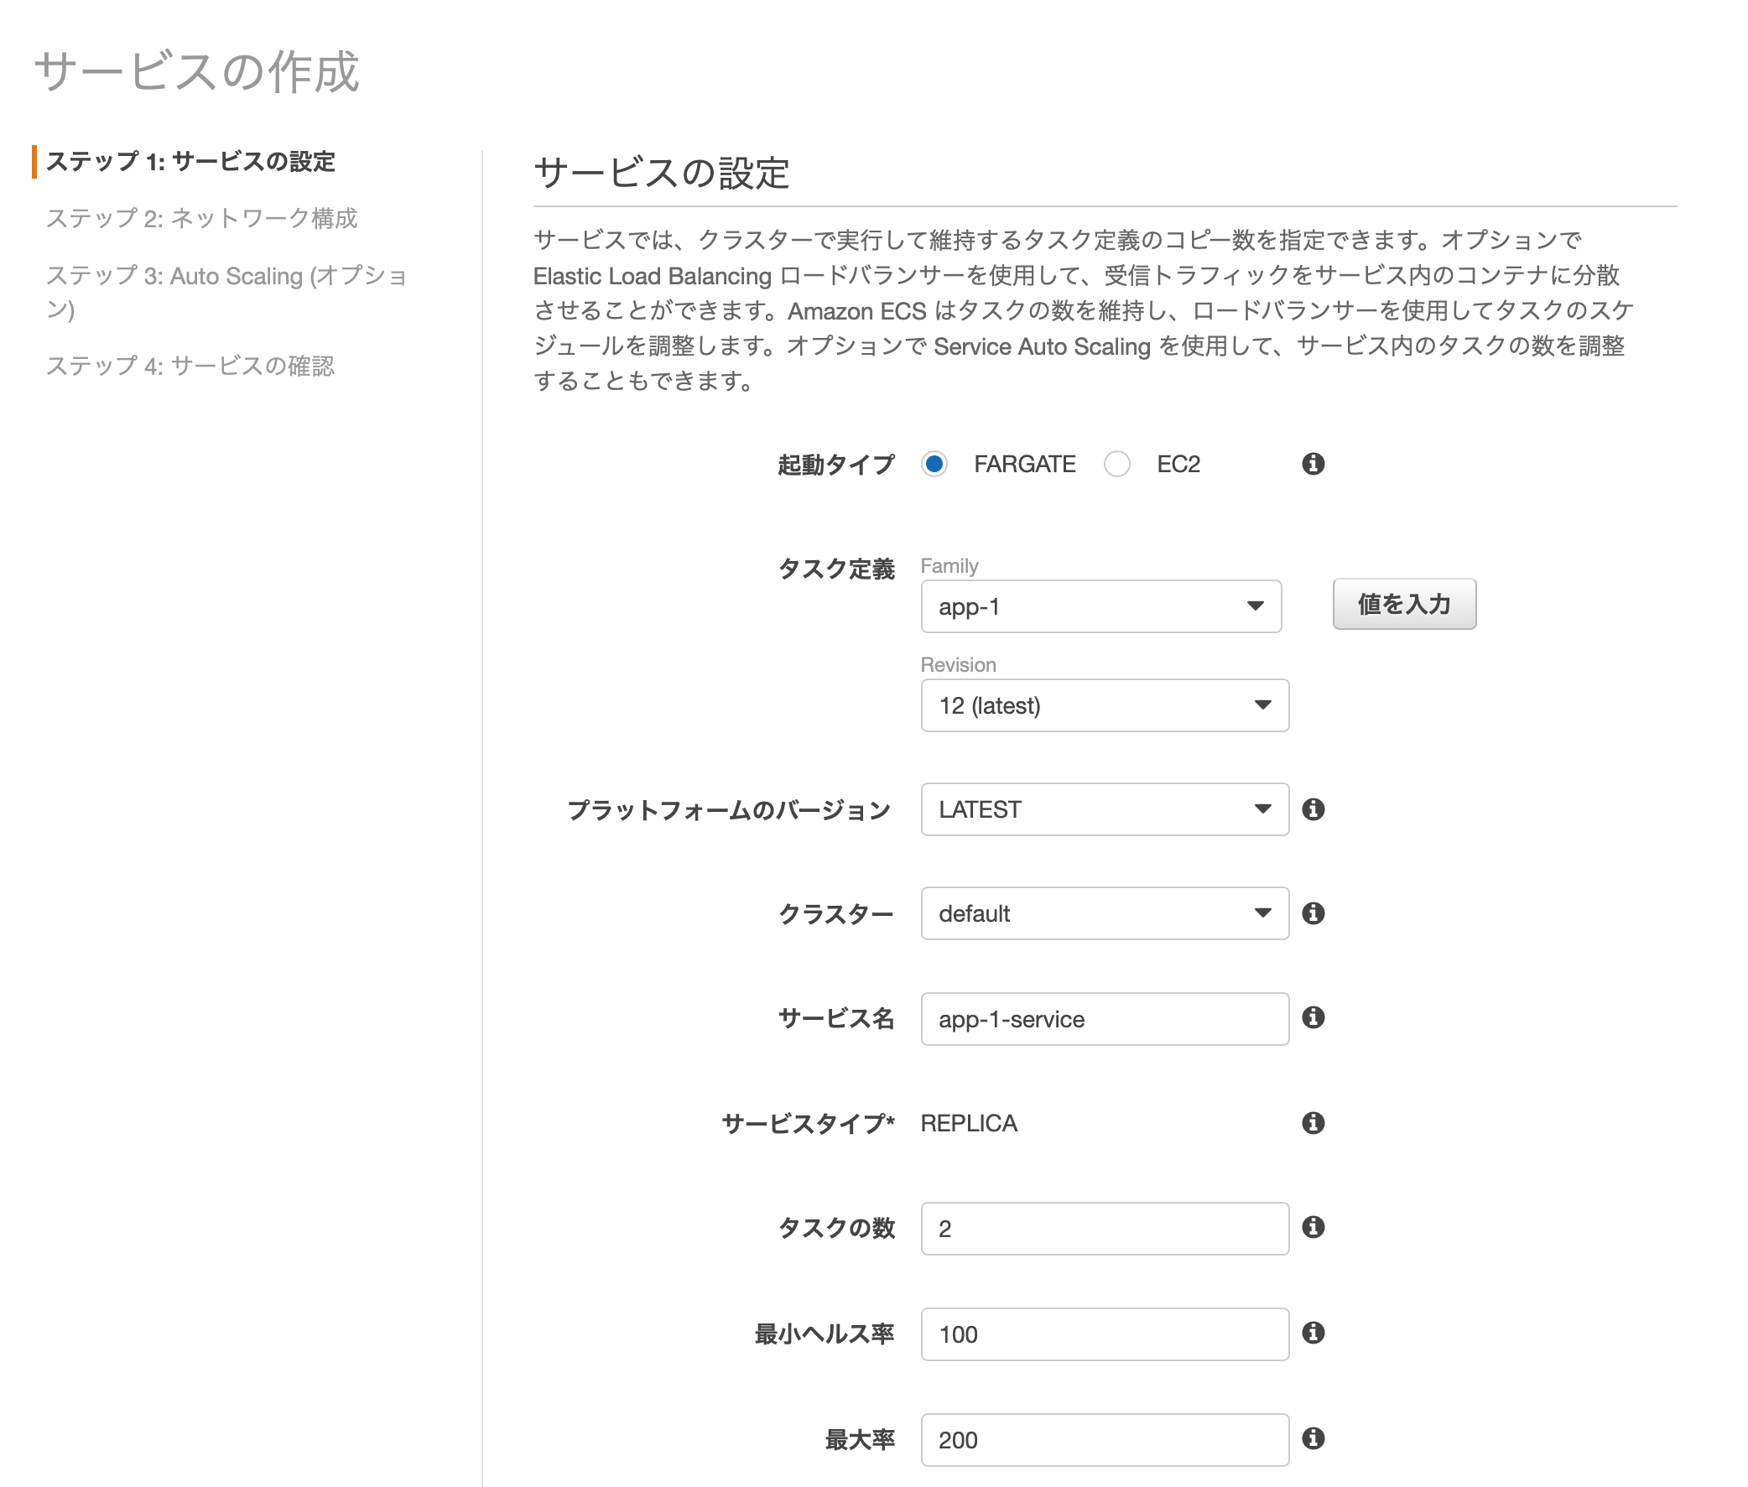Click the info icon next to サービスタイプ REPLICA
The width and height of the screenshot is (1748, 1487).
click(x=1316, y=1123)
